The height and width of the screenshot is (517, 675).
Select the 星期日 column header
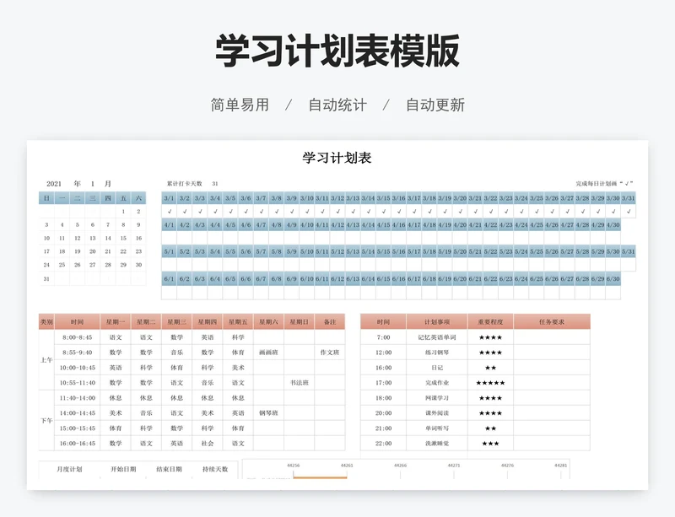click(300, 321)
